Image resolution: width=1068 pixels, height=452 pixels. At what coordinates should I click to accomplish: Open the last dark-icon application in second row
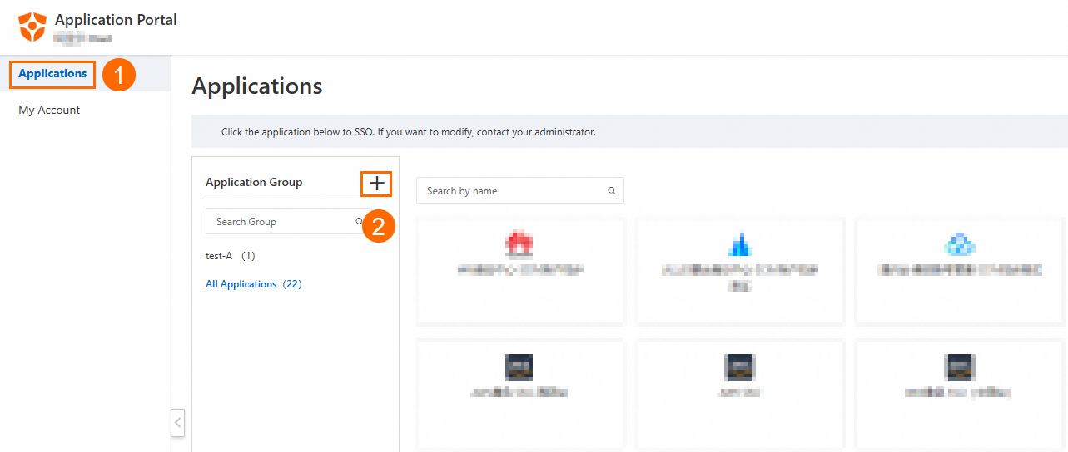(x=960, y=394)
